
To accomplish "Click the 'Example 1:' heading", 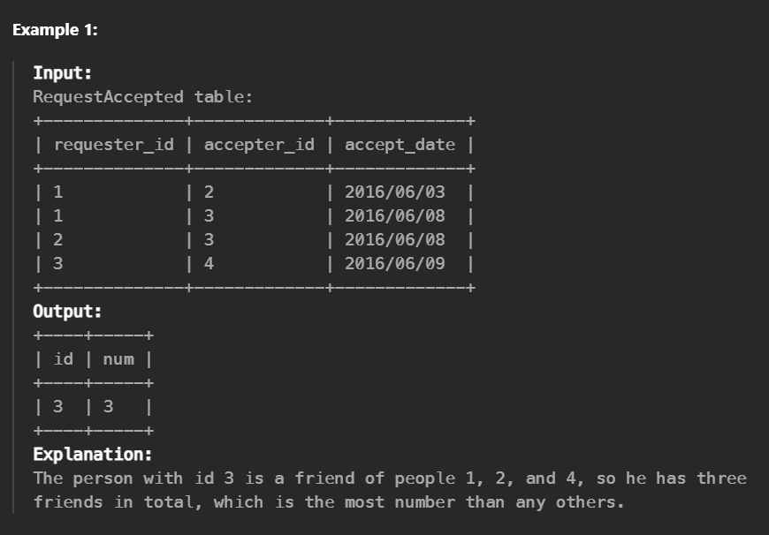I will (x=55, y=30).
